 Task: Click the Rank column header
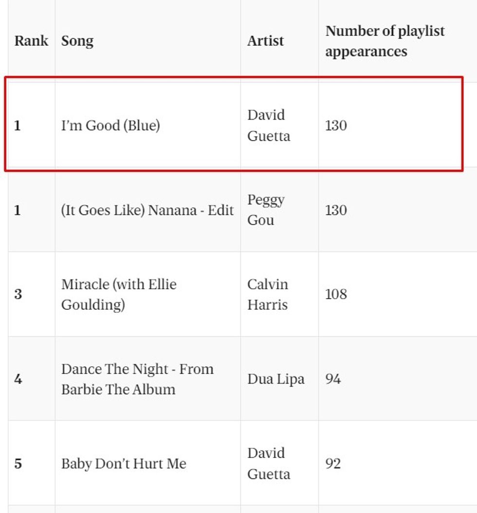point(31,40)
